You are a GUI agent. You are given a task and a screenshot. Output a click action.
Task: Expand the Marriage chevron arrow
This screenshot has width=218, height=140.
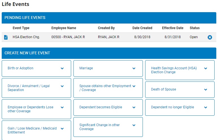click(x=134, y=68)
